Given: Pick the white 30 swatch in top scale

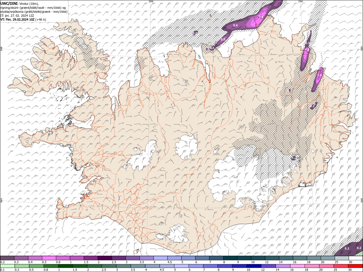Looking at the screenshot, I should [356, 258].
